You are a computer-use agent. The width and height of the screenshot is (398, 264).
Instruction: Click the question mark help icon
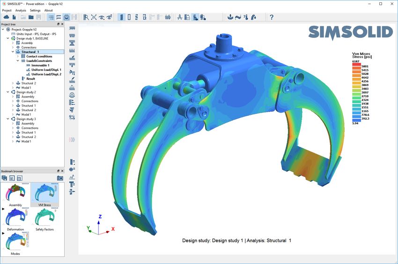point(272,17)
